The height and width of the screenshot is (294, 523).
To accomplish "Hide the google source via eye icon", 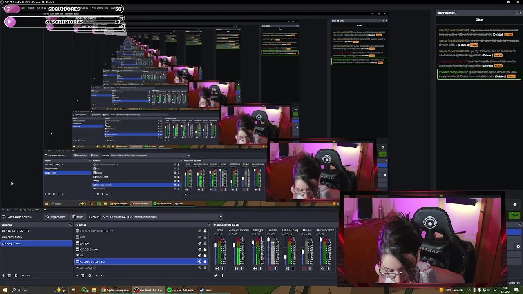I will [x=200, y=243].
